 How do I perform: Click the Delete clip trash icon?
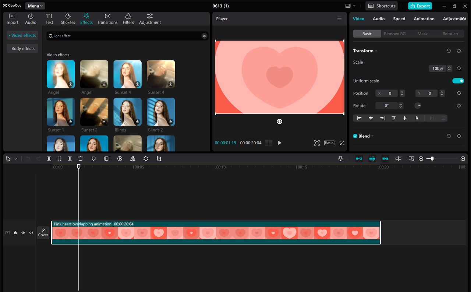click(81, 158)
